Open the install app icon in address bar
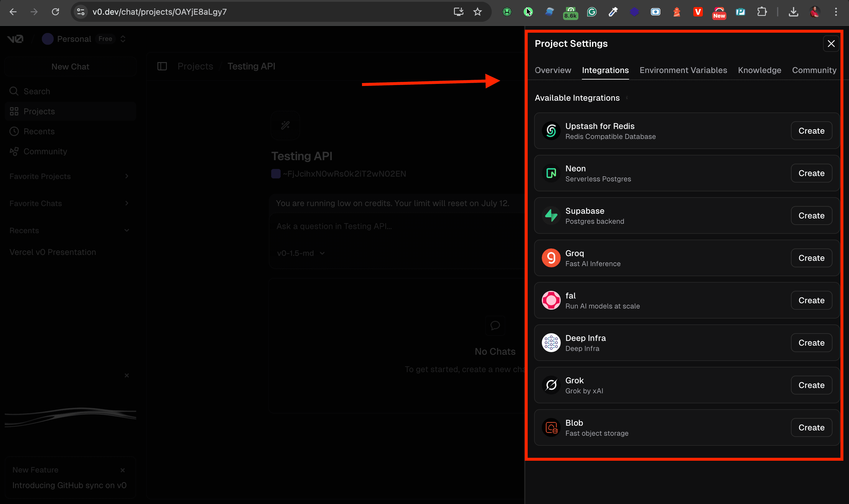 pos(458,12)
